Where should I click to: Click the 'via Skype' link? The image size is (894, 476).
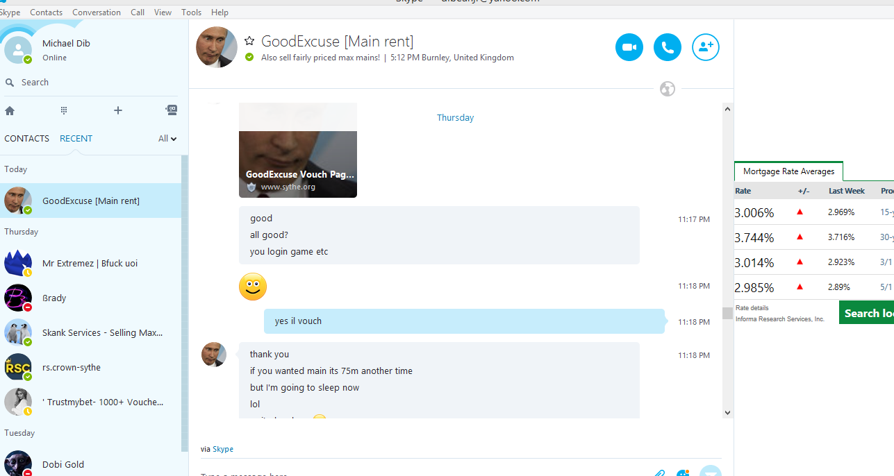click(x=223, y=449)
